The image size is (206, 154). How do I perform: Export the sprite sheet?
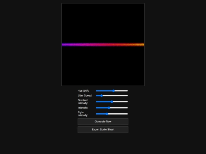[x=103, y=130]
